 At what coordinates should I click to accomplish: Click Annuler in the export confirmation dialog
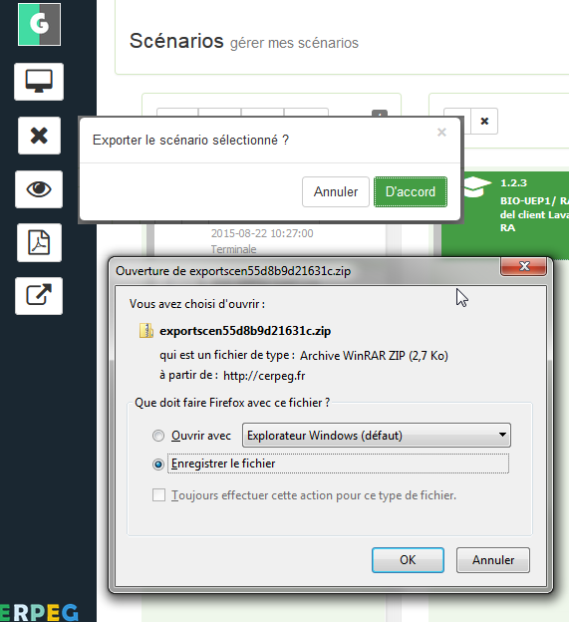point(336,192)
